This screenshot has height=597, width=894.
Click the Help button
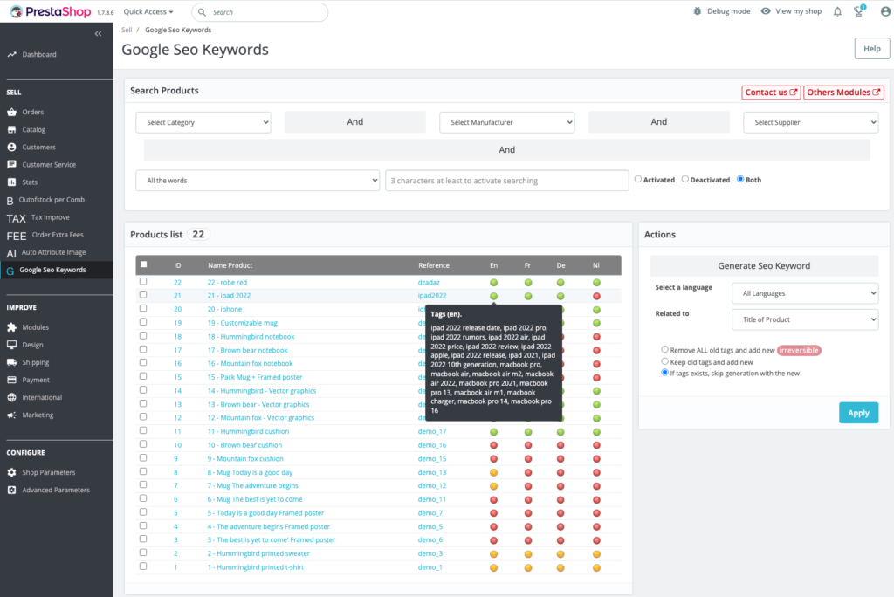pos(872,49)
